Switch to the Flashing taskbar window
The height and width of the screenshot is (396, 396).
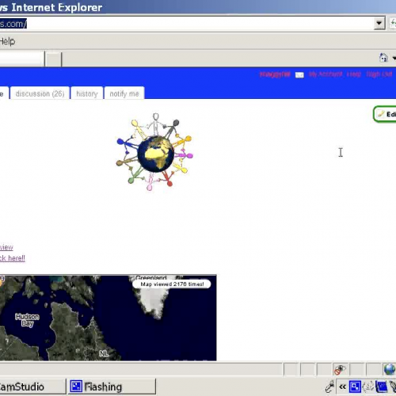(112, 387)
